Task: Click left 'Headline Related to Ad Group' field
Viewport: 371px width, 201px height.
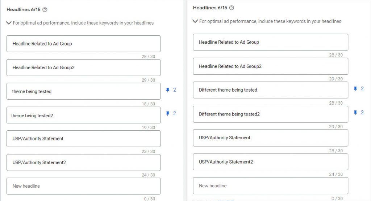Action: (83, 44)
